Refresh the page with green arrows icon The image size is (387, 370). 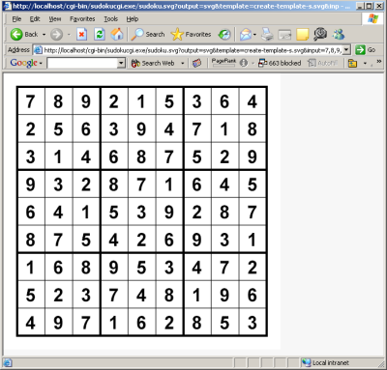tap(100, 34)
